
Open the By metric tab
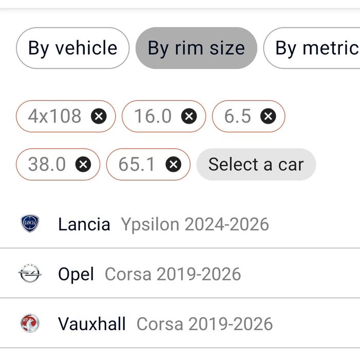[312, 48]
